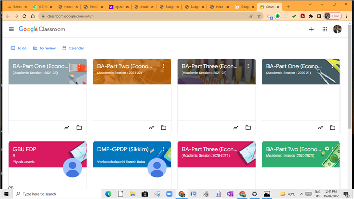Click the browser Back arrow

[x=8, y=16]
